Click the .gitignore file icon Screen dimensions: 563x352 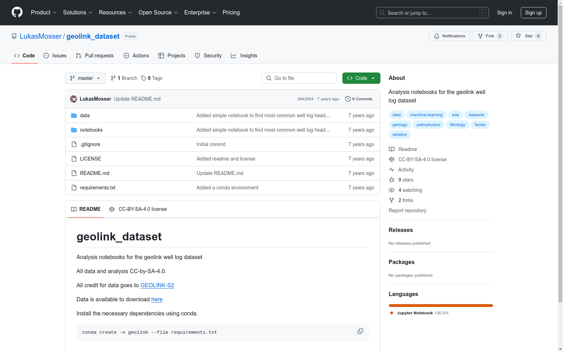74,144
